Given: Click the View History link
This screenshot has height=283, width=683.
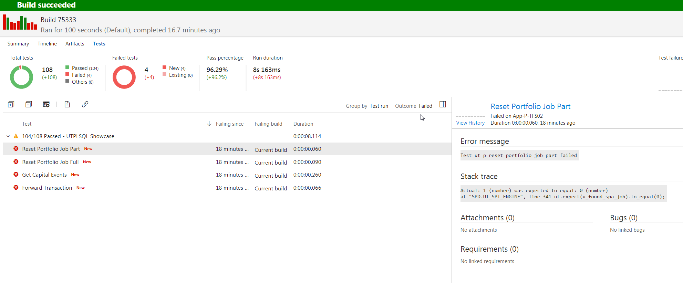Looking at the screenshot, I should coord(470,123).
